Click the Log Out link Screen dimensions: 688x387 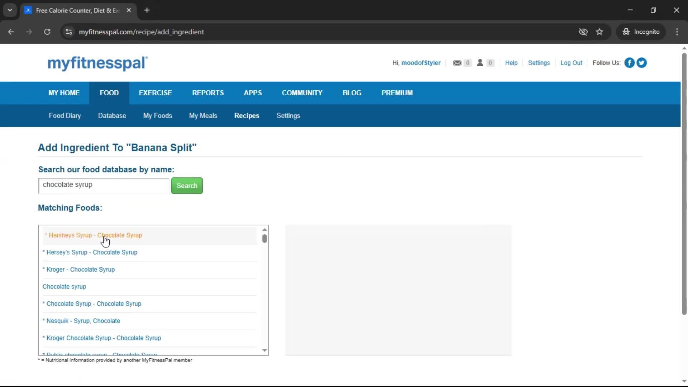point(572,63)
